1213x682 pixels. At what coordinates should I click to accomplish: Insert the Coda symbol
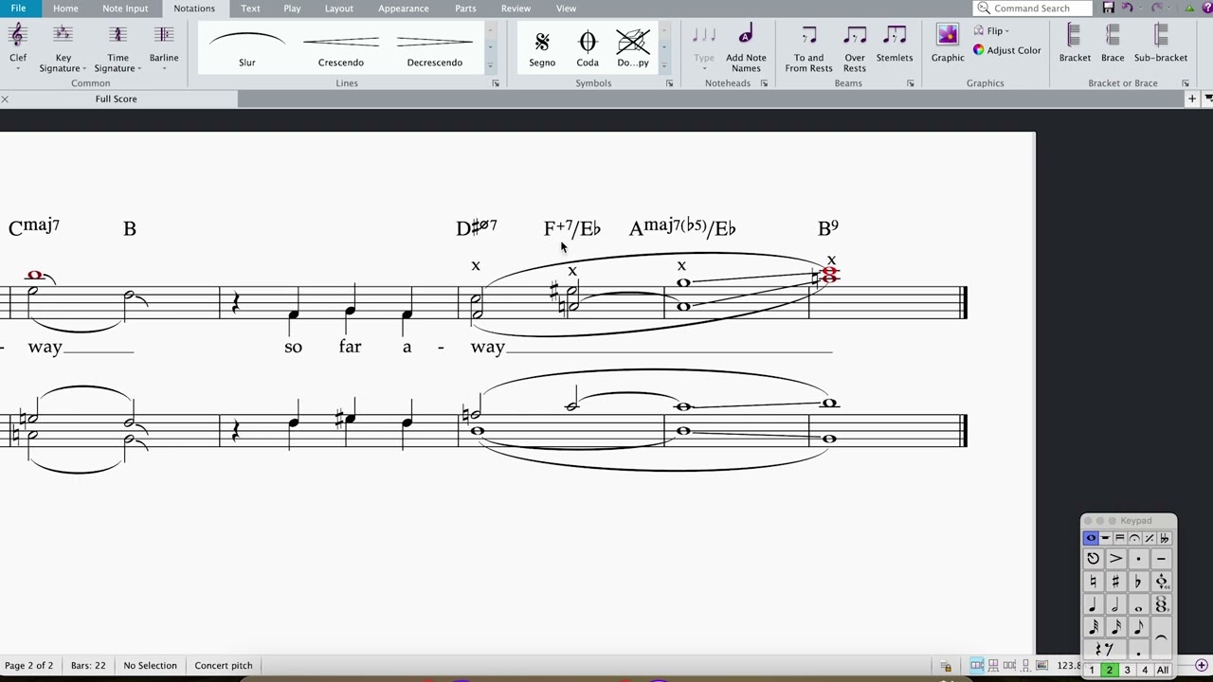click(588, 47)
